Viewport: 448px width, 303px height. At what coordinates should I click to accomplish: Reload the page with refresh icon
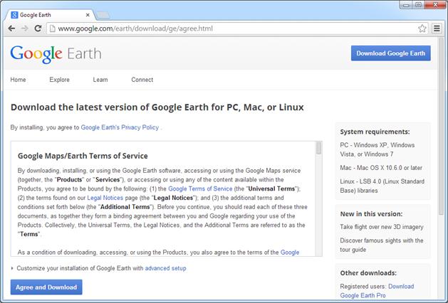tap(38, 28)
